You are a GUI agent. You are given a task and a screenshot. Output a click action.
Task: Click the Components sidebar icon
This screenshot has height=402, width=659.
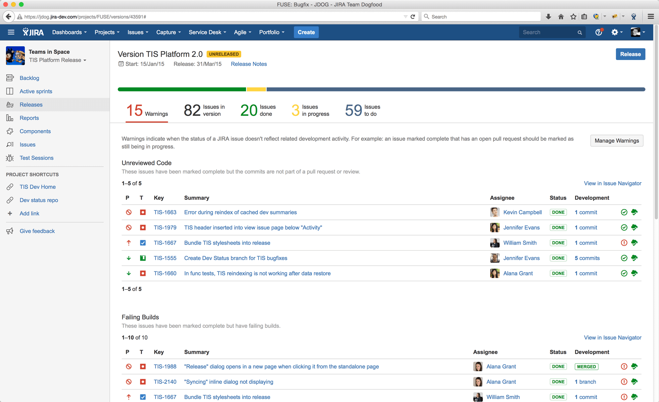10,131
